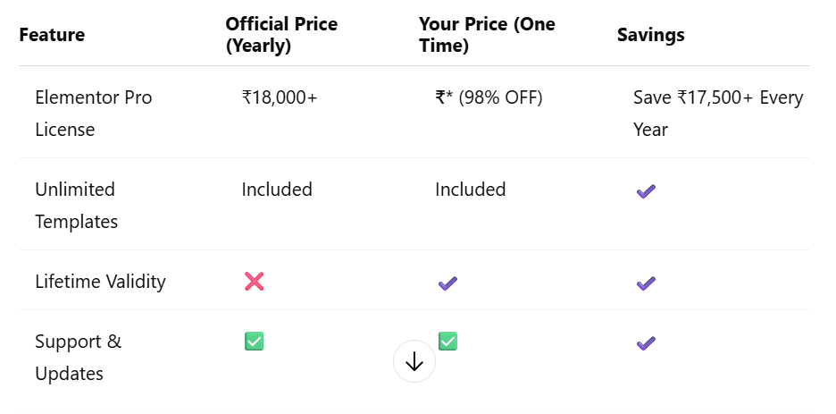Click the Official Price (Yearly) header
836x414 pixels.
(281, 36)
